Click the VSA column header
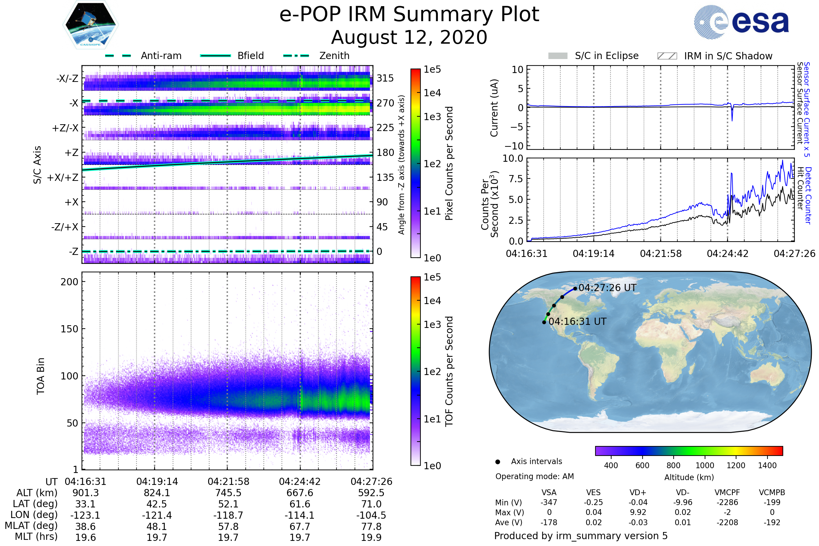 coord(549,493)
